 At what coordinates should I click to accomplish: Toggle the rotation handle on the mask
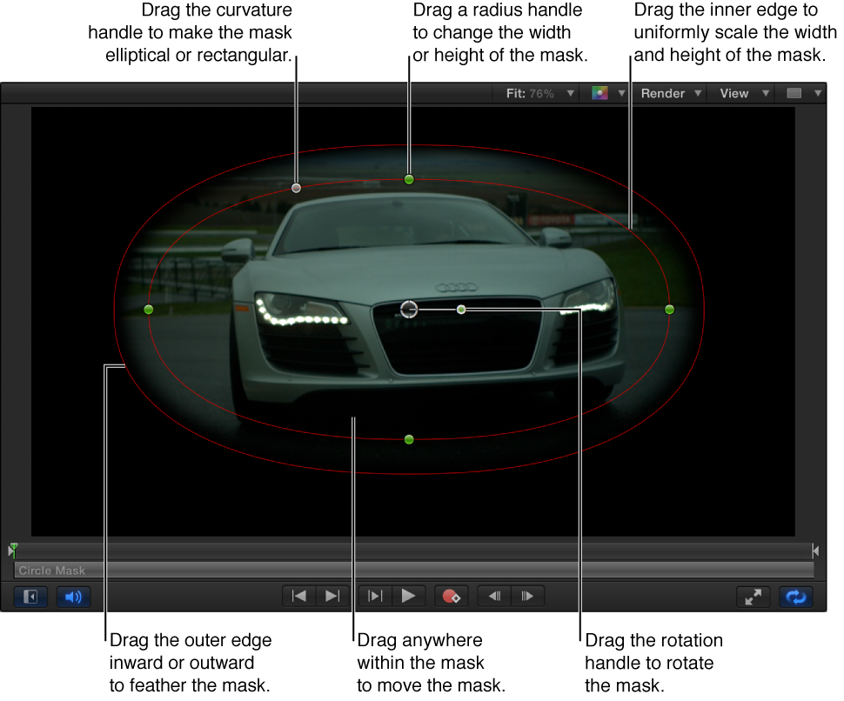pyautogui.click(x=461, y=309)
